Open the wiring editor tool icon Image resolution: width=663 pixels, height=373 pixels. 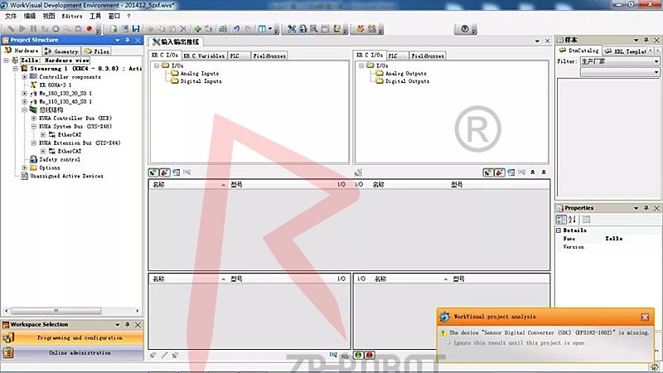[x=292, y=29]
